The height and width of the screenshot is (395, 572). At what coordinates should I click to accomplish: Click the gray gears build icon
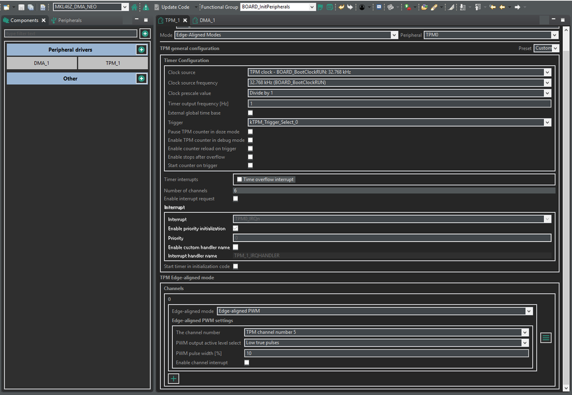[x=390, y=7]
